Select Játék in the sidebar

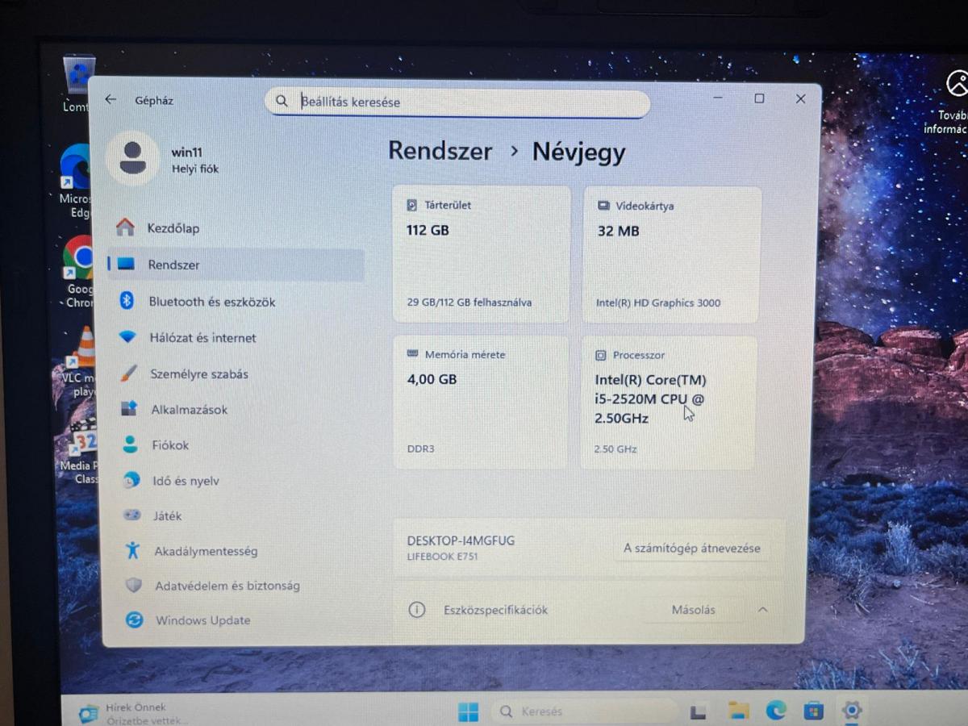(167, 516)
